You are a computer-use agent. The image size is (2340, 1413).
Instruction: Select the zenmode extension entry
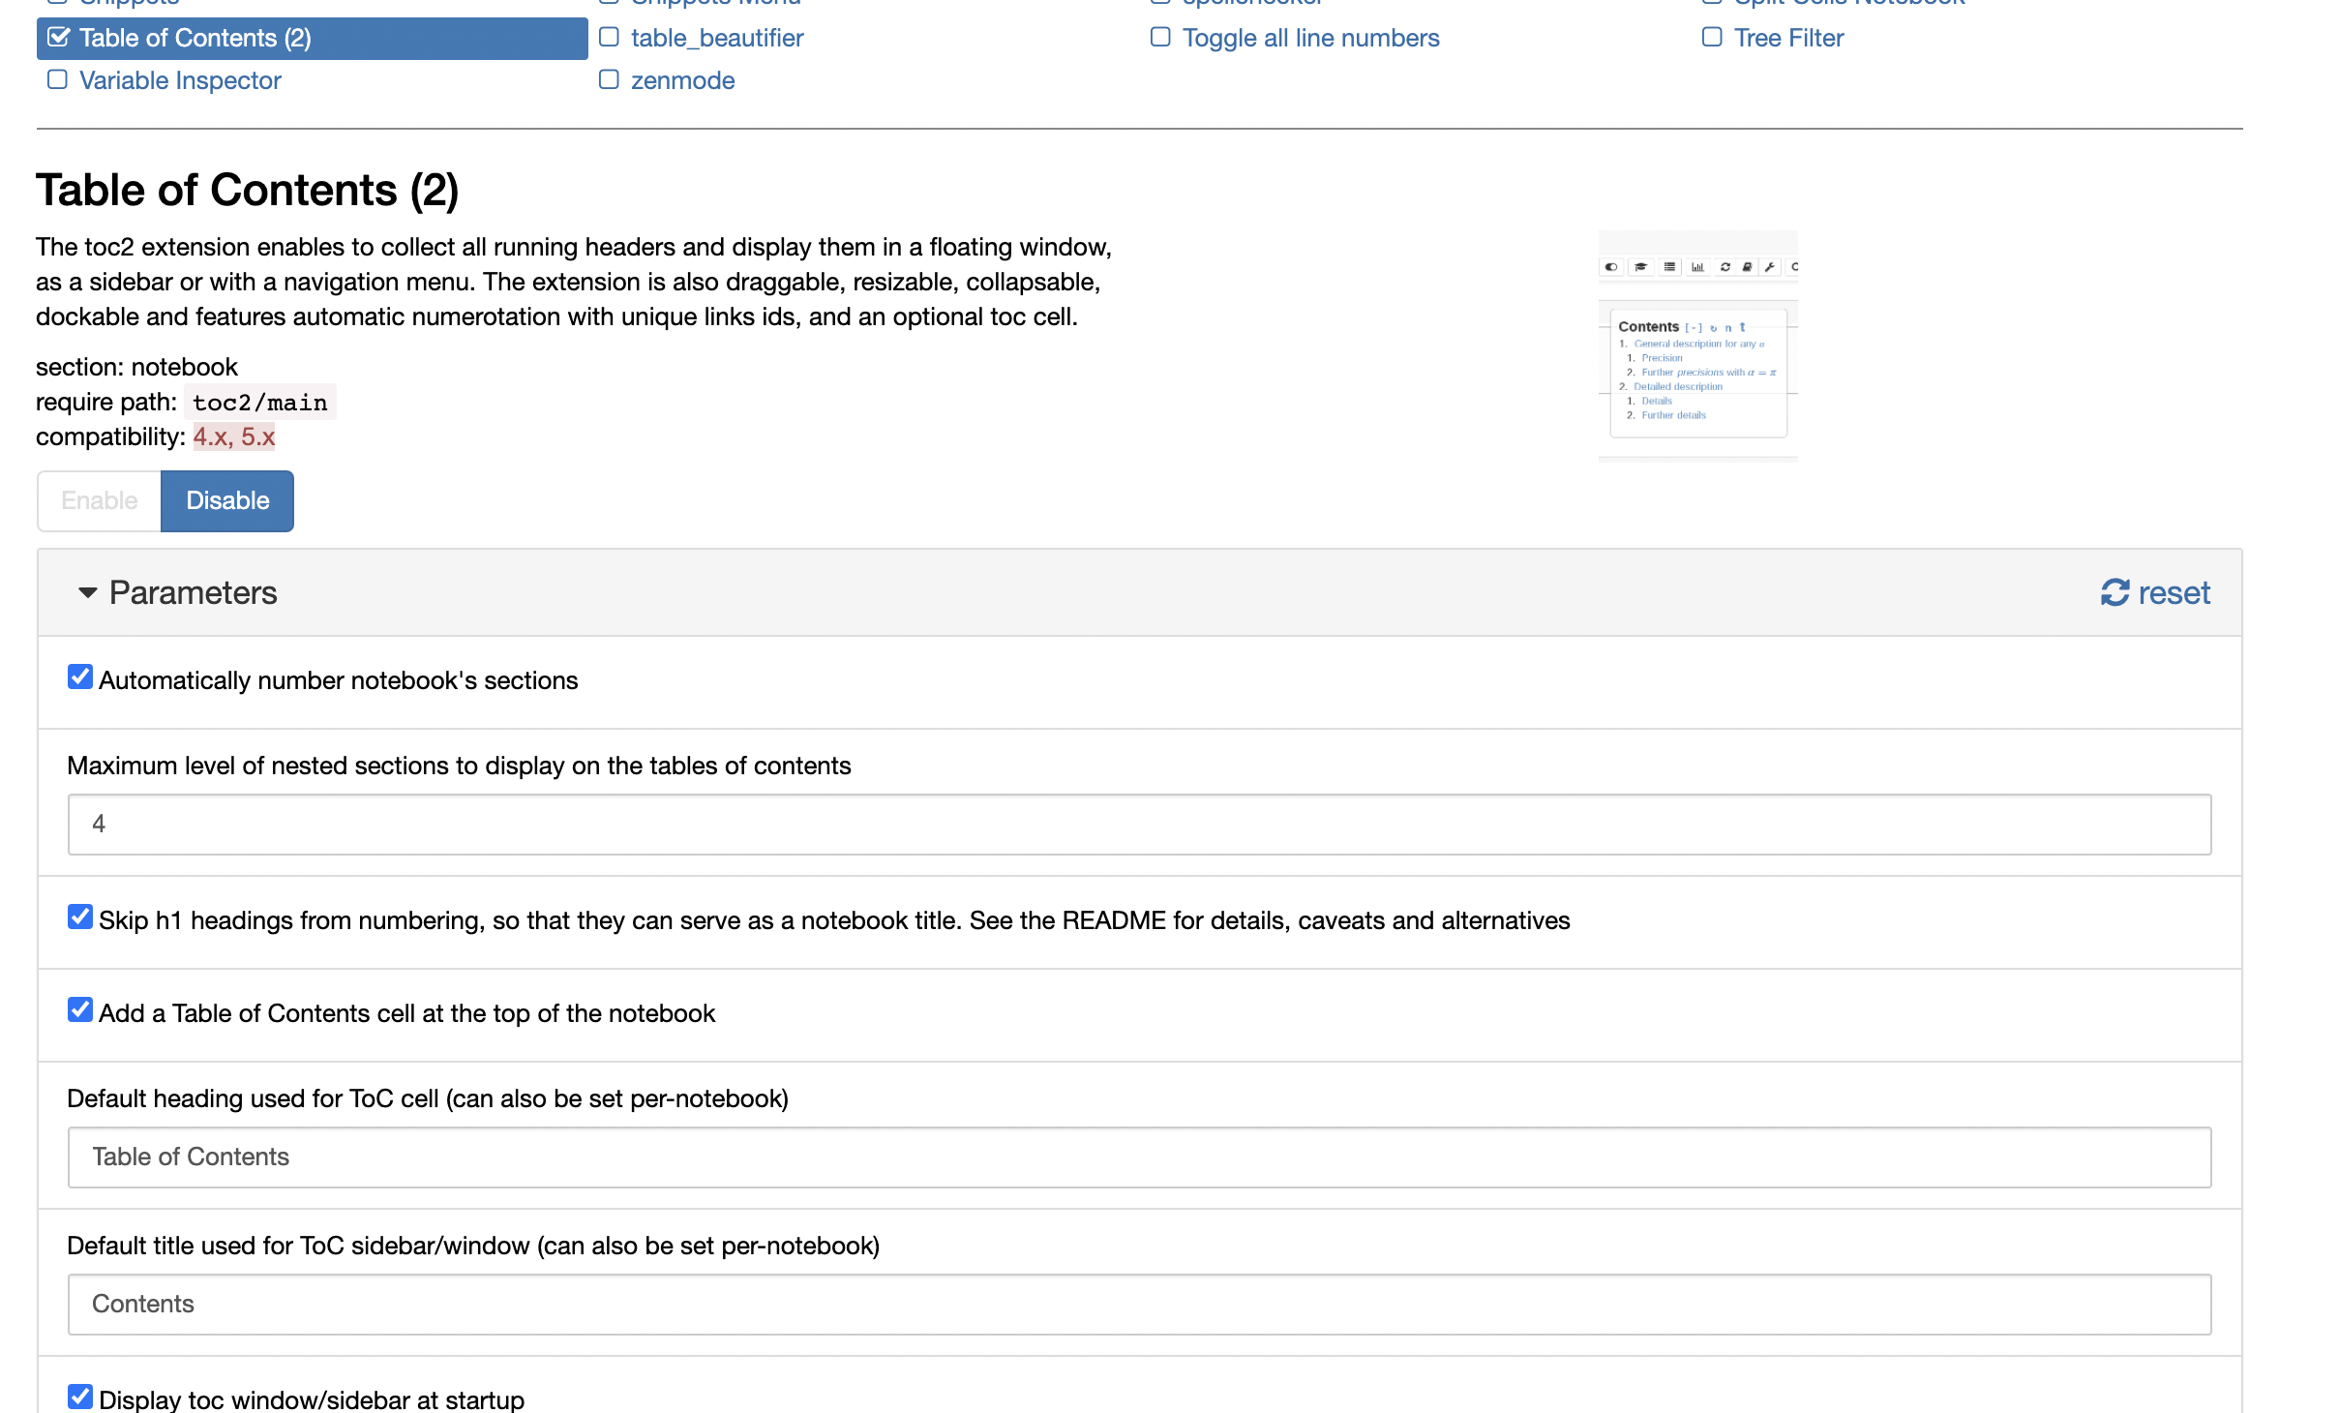click(x=682, y=80)
